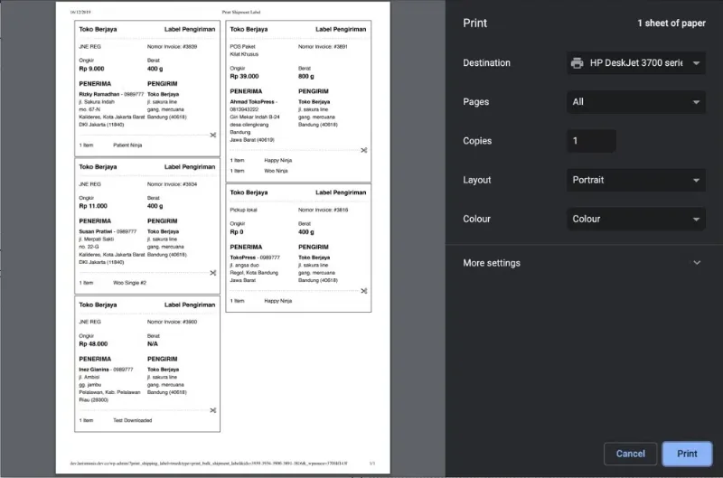Click the 'Woo Ninja' item name
This screenshot has height=478, width=723.
[x=276, y=171]
